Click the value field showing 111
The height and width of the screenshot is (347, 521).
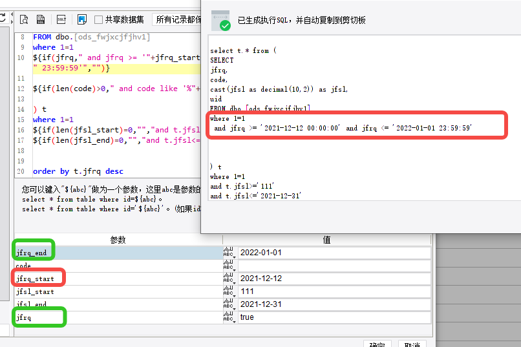334,291
